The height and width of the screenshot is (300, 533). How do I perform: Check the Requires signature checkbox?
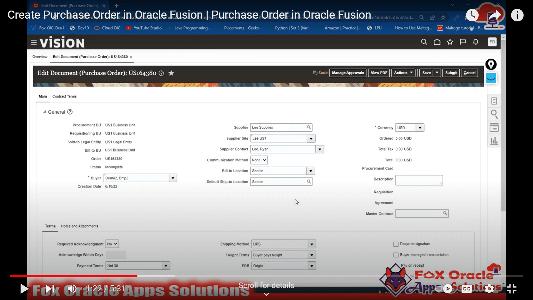[396, 244]
